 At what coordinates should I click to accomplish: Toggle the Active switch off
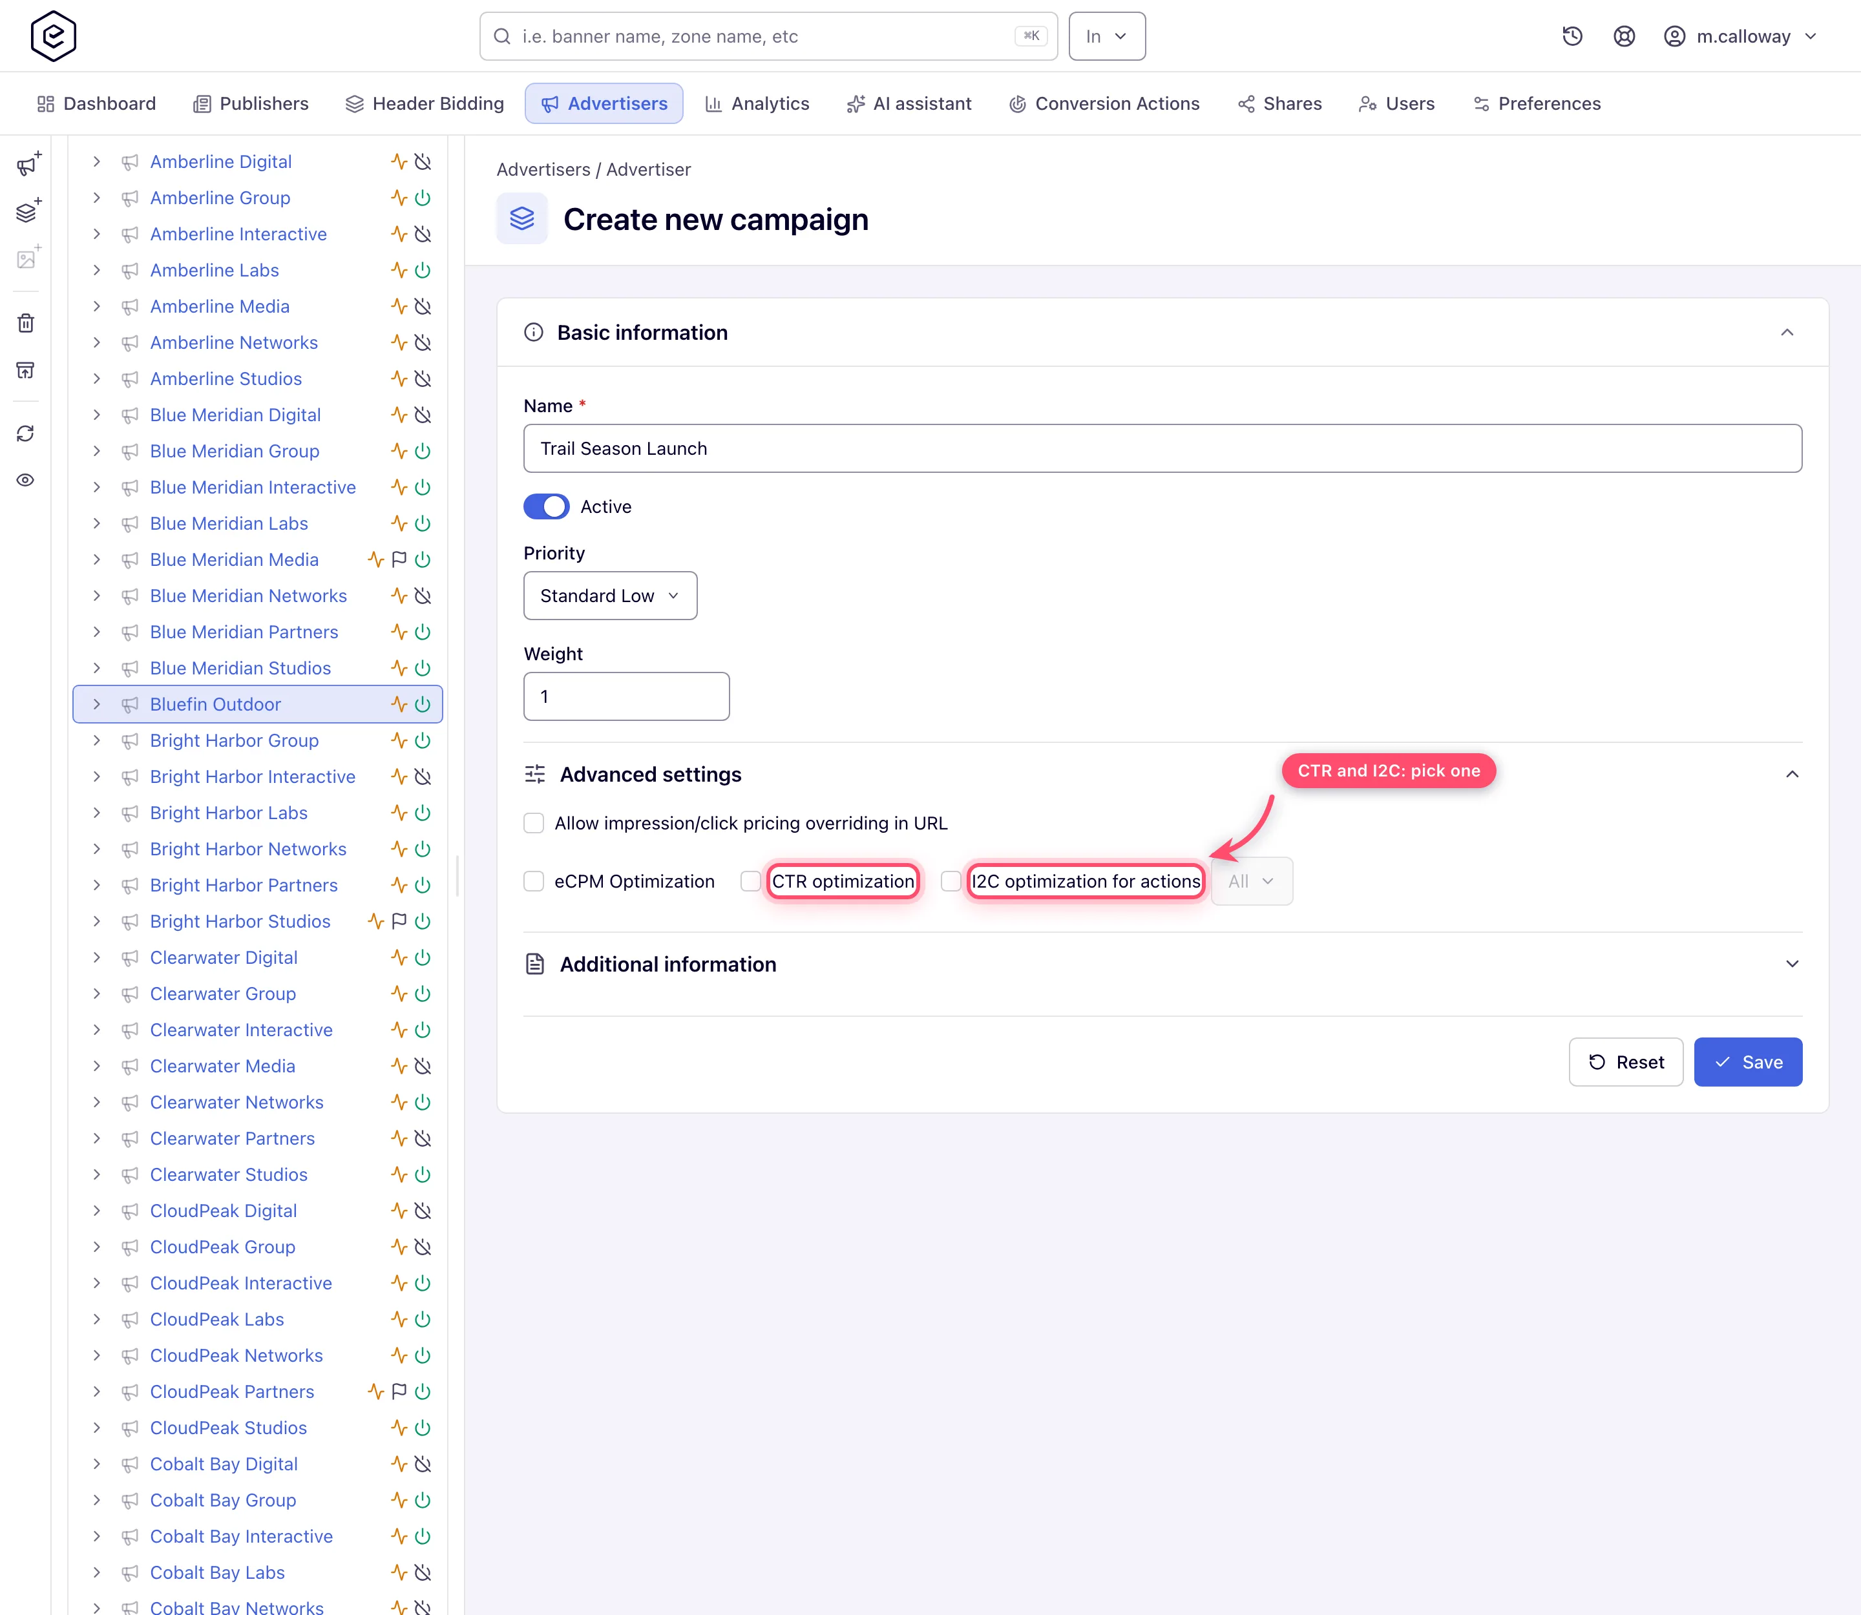pyautogui.click(x=547, y=506)
